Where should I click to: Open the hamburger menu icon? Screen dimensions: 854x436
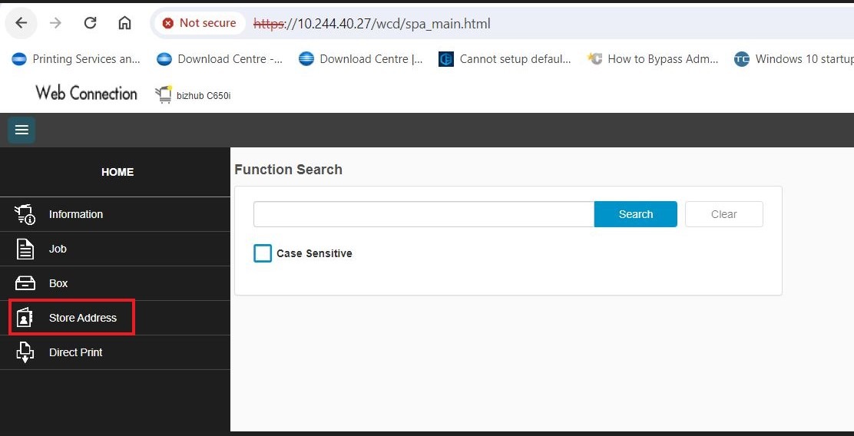coord(22,130)
